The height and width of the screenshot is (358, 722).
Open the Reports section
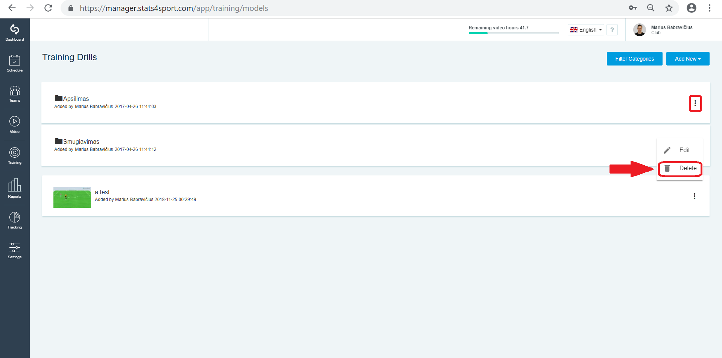point(15,188)
